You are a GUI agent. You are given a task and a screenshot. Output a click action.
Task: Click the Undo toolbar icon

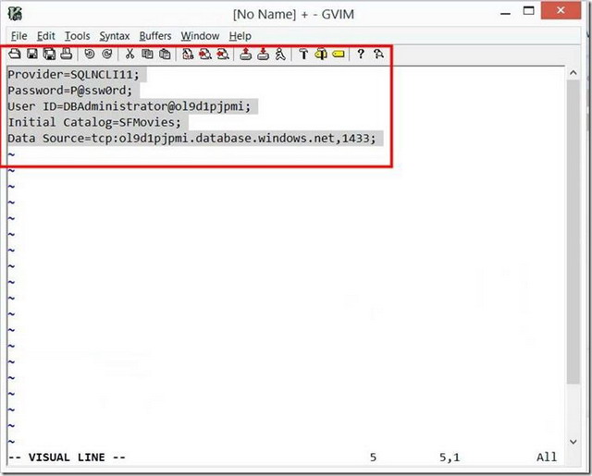click(x=89, y=54)
